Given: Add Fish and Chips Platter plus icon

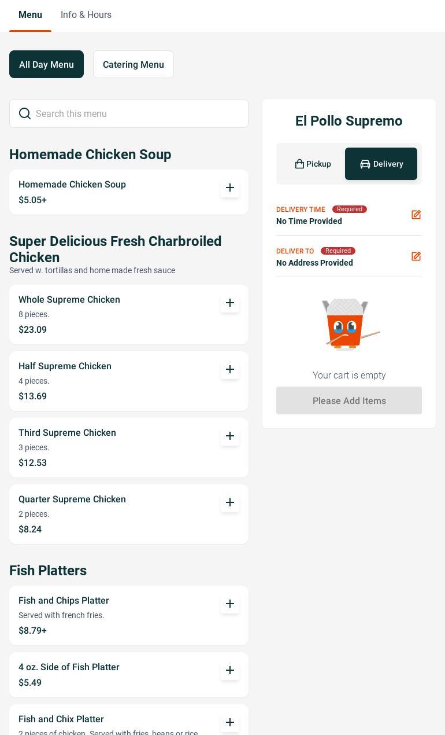Looking at the screenshot, I should coord(230,604).
